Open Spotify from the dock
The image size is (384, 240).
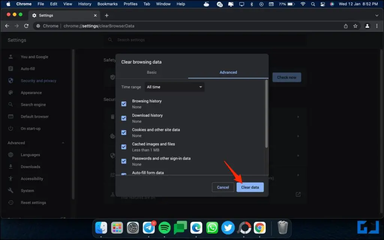pos(164,228)
